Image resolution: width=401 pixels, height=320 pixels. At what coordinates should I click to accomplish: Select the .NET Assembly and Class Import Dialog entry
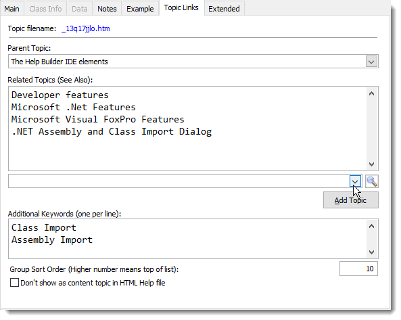(x=112, y=132)
